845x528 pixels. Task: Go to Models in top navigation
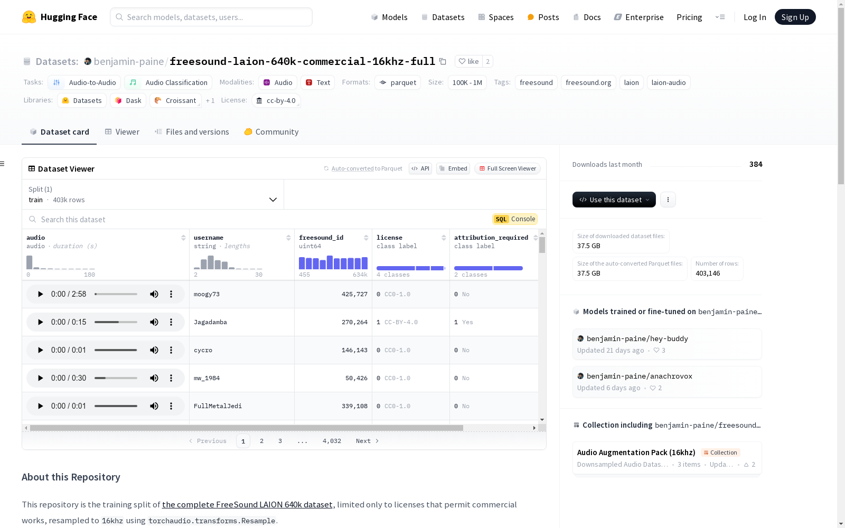[x=389, y=17]
